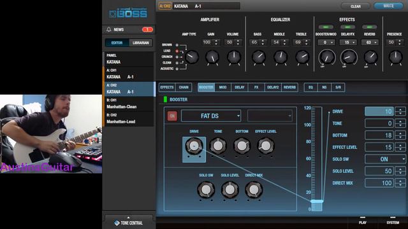Screen dimensions: 408x229
Task: Adjust the Gain value stepper
Action: pos(216,43)
